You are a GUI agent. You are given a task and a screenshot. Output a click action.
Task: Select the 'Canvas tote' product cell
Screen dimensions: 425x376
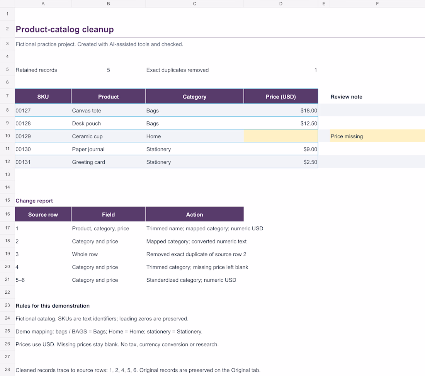109,111
